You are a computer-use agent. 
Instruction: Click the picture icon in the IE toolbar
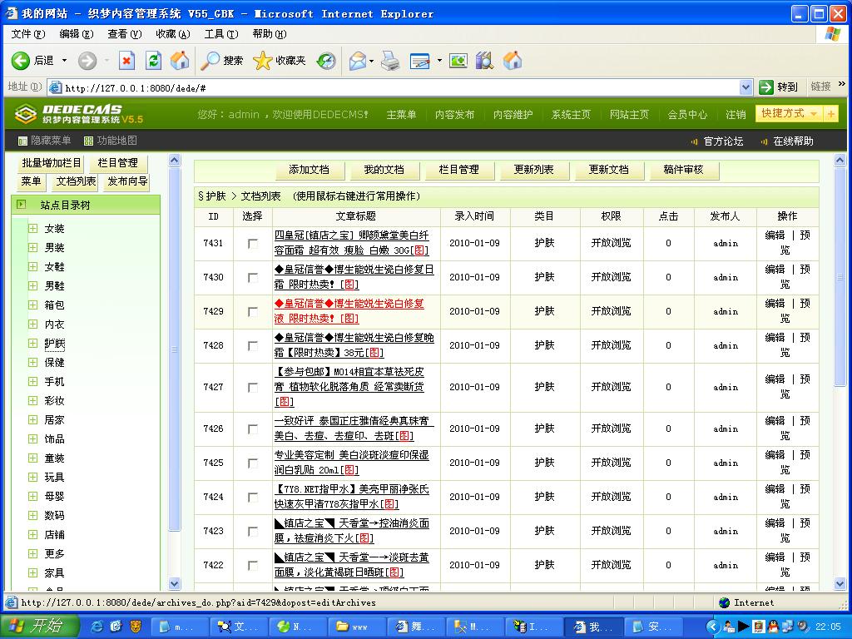pos(458,60)
